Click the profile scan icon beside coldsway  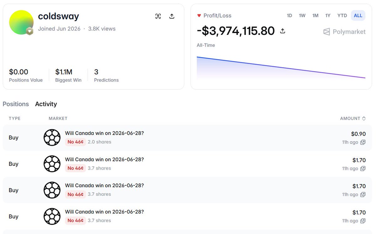click(x=158, y=16)
